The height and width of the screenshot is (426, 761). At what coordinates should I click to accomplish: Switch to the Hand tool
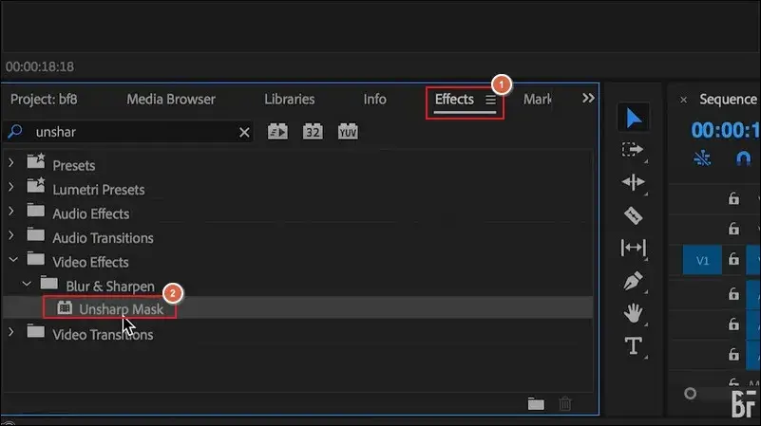[x=633, y=313]
